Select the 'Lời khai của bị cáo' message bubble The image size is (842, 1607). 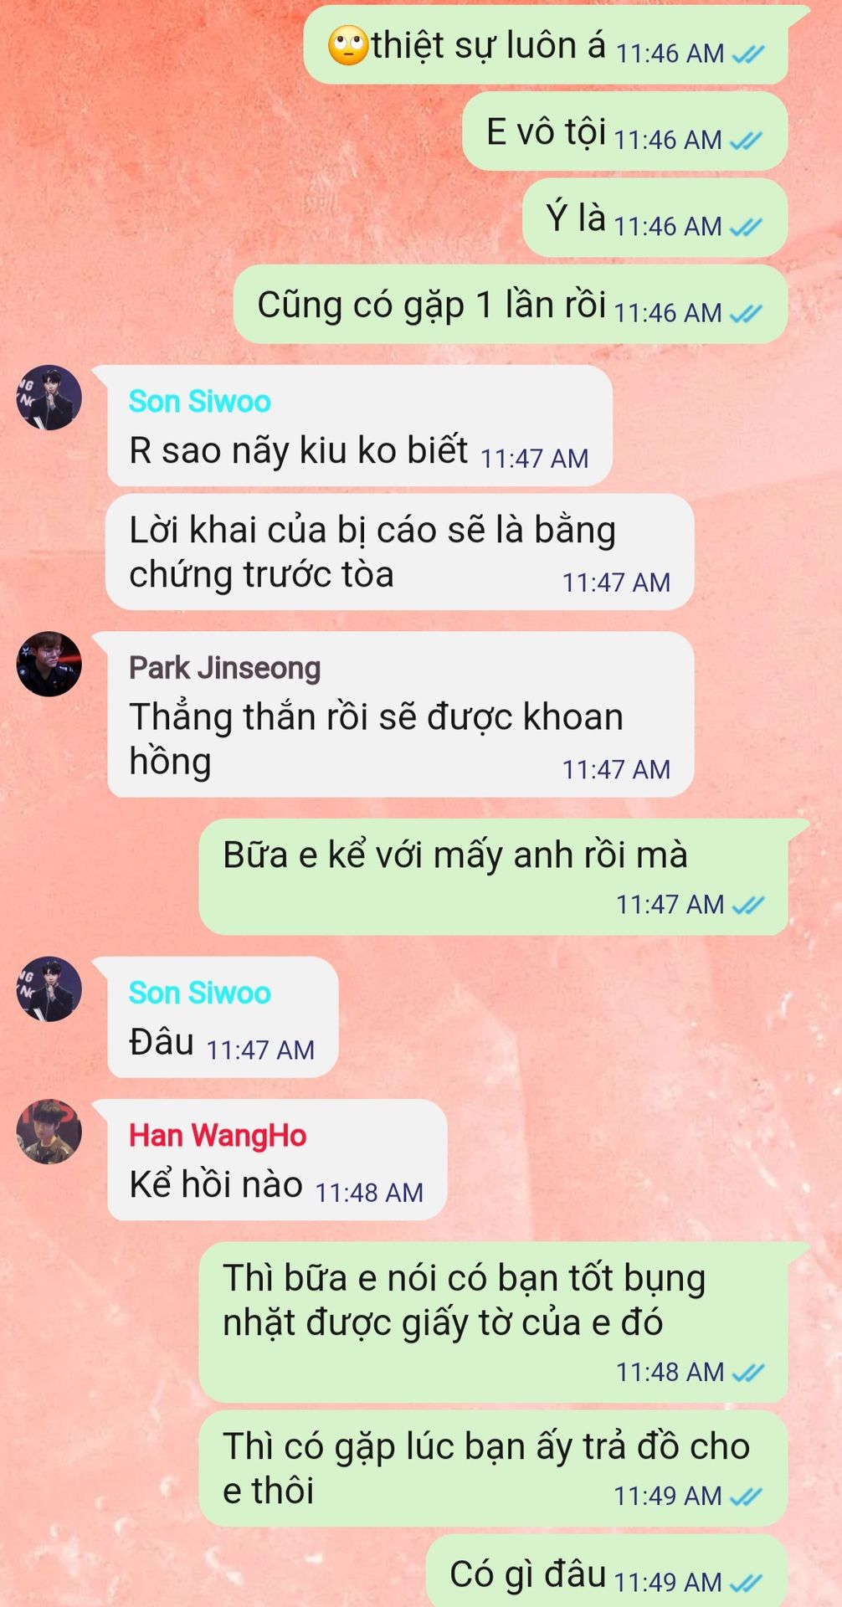click(400, 552)
